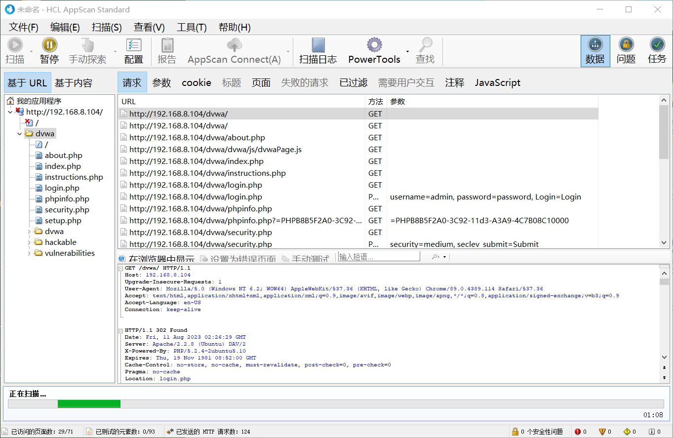Select setup.php in the tree

point(63,220)
